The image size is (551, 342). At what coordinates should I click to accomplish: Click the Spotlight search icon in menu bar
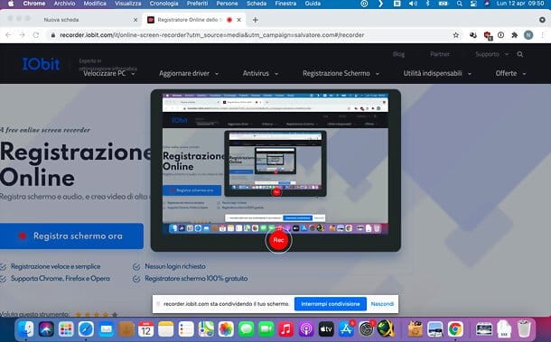460,4
